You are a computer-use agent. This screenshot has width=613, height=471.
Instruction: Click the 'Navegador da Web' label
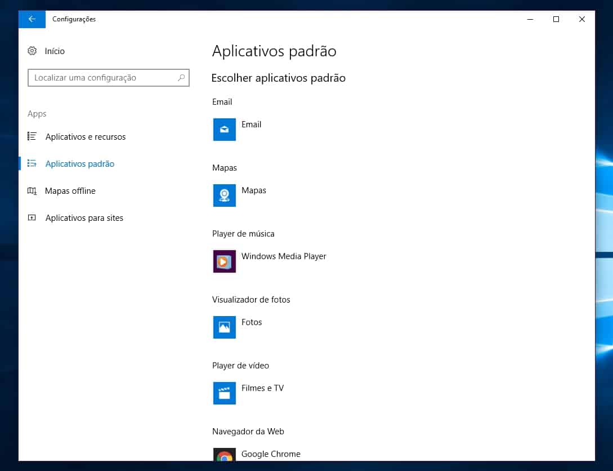[x=248, y=432]
